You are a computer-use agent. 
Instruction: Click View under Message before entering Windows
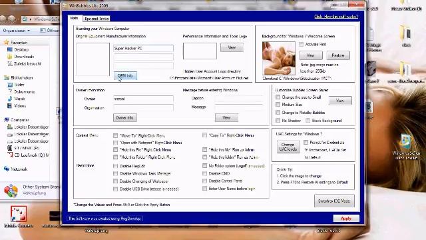[x=226, y=117]
